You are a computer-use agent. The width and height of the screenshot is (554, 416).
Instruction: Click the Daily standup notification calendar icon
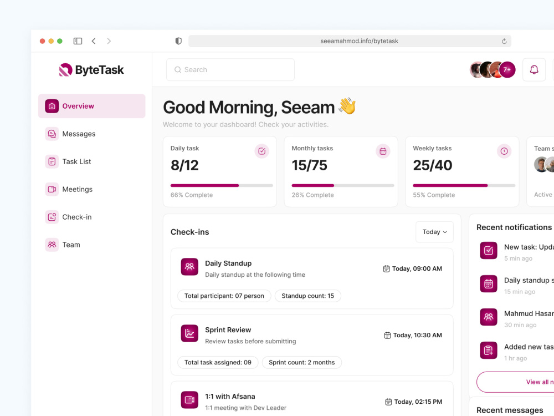(489, 283)
